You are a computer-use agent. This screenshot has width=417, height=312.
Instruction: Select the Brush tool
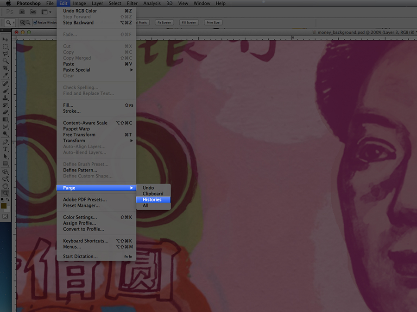click(x=5, y=91)
